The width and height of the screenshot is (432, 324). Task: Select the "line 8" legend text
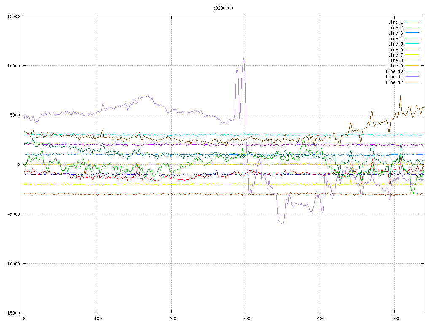[x=395, y=60]
